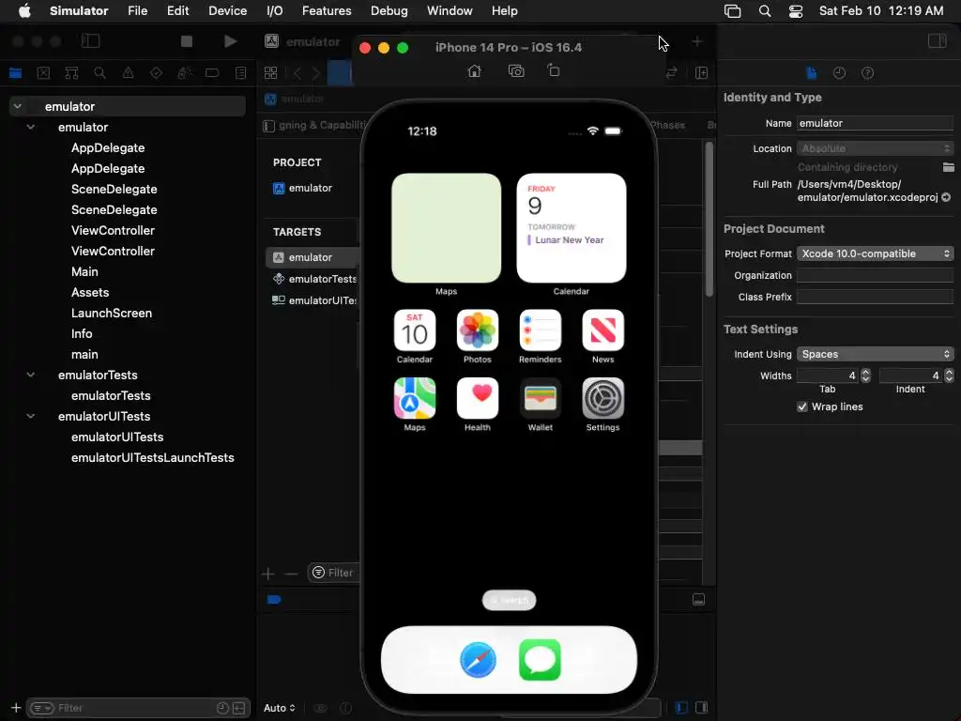The width and height of the screenshot is (961, 721).
Task: Open the I/O menu
Action: (x=275, y=10)
